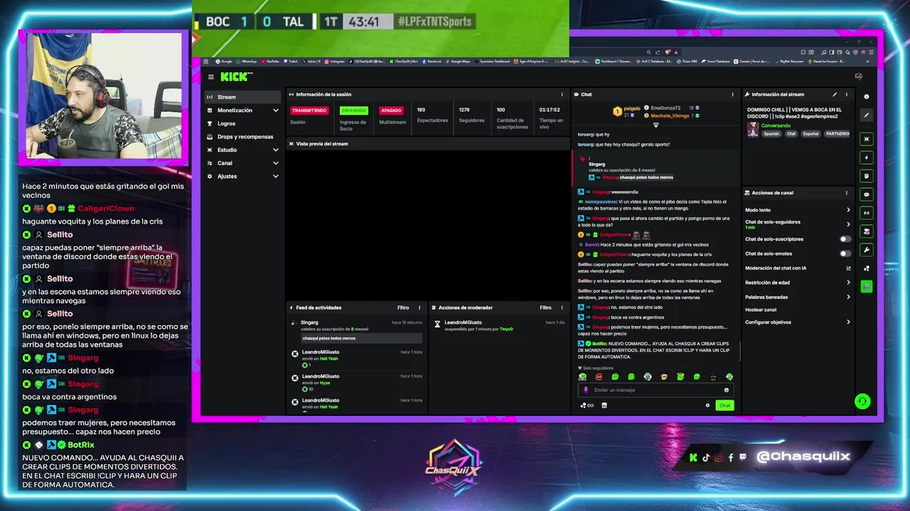Click the info icon in right rail

click(866, 97)
